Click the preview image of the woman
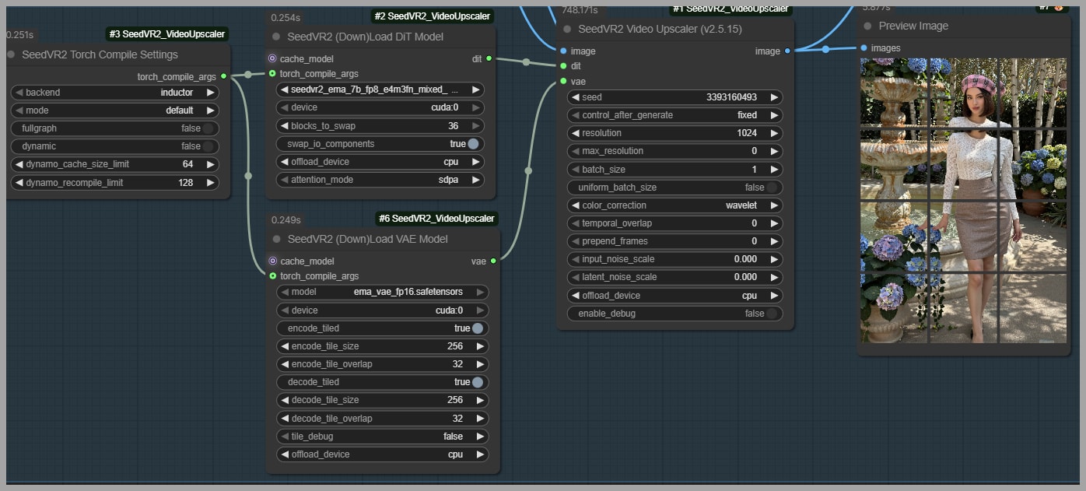This screenshot has height=491, width=1086. click(963, 201)
